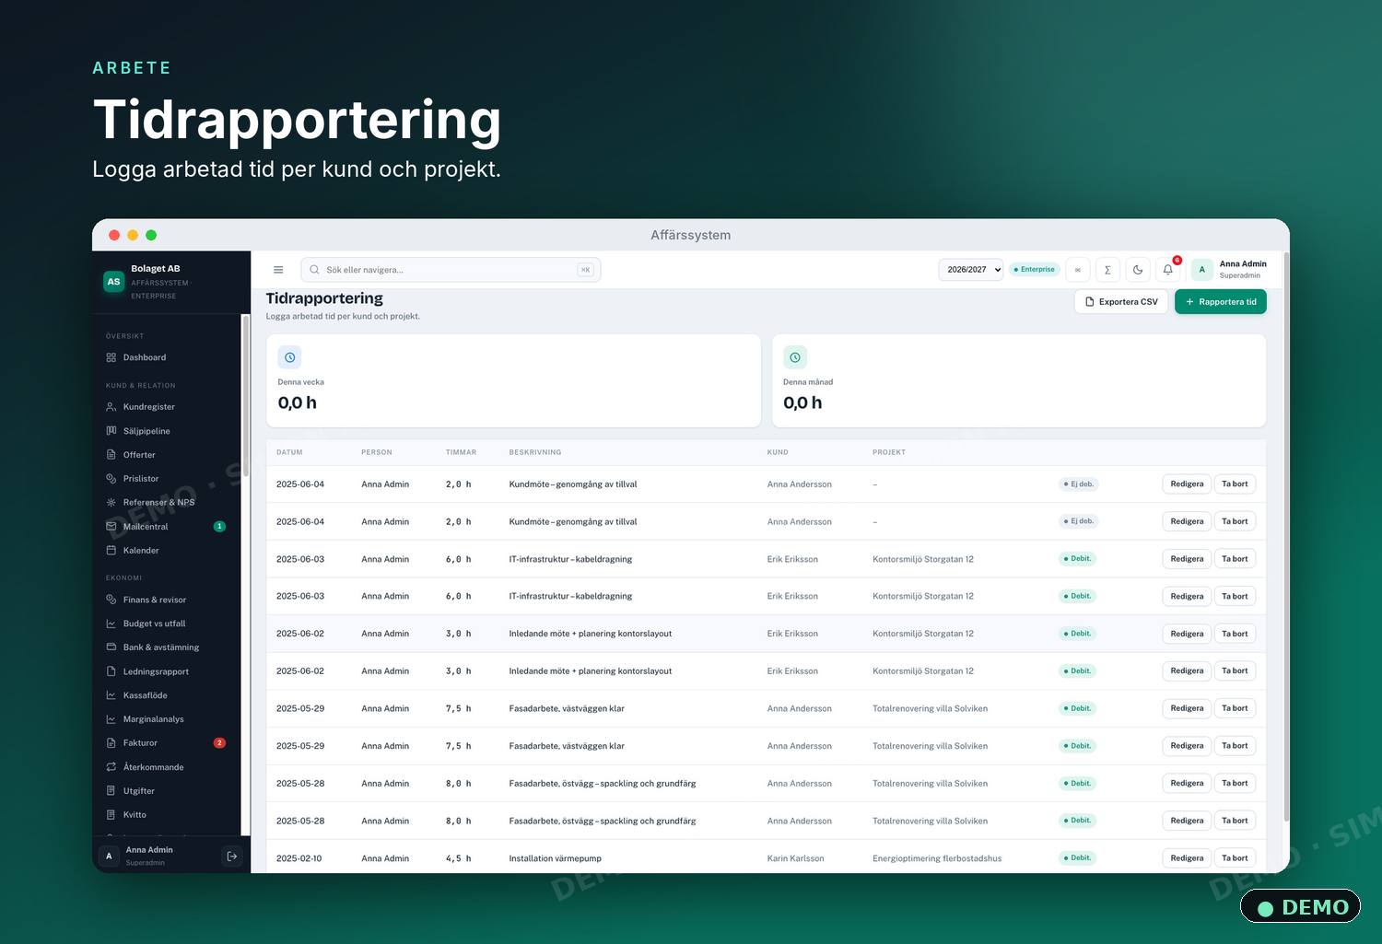Click the Enterprise plan badge
This screenshot has width=1382, height=944.
1035,270
